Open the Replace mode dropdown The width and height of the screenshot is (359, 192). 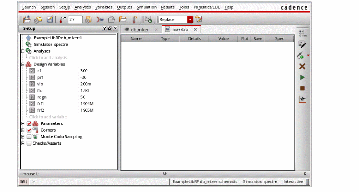(x=190, y=20)
